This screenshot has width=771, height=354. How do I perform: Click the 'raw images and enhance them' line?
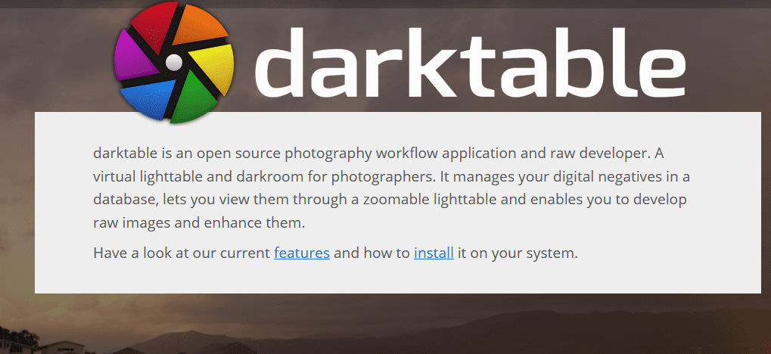click(x=199, y=222)
